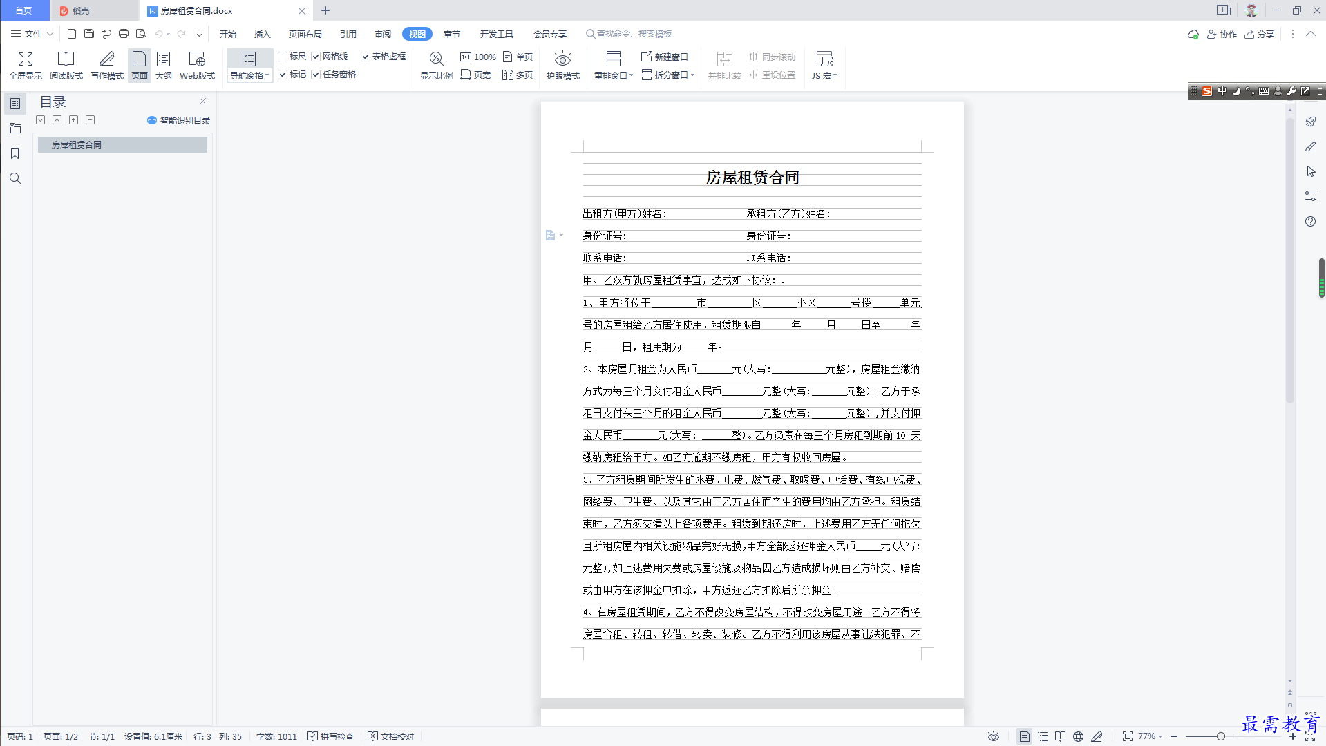The image size is (1326, 746).
Task: Click the Share button
Action: 1260,34
